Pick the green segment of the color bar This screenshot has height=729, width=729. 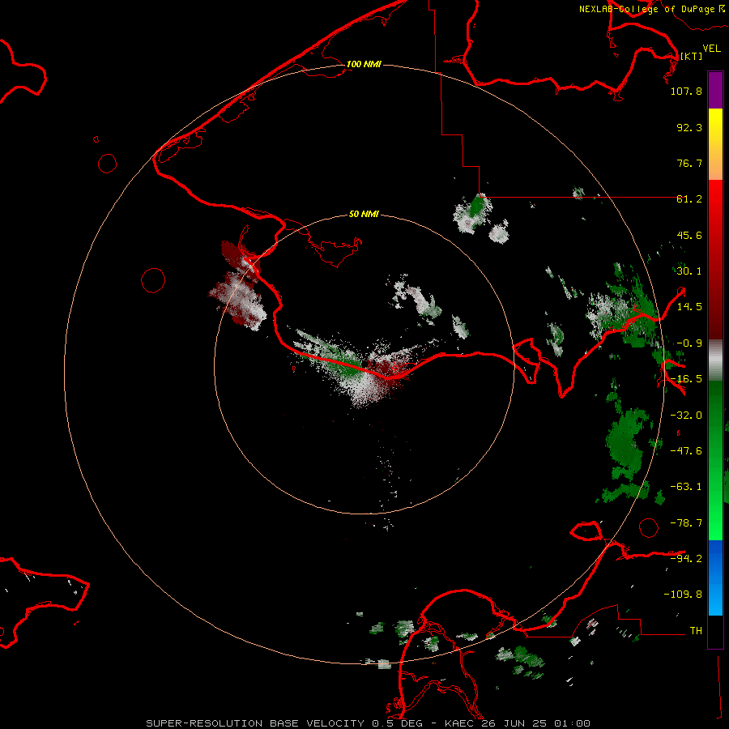click(715, 460)
